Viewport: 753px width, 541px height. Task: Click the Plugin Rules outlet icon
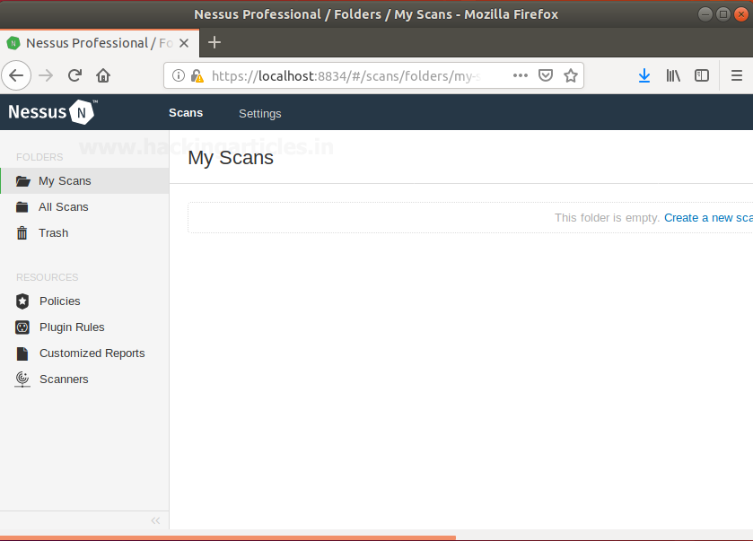click(22, 327)
